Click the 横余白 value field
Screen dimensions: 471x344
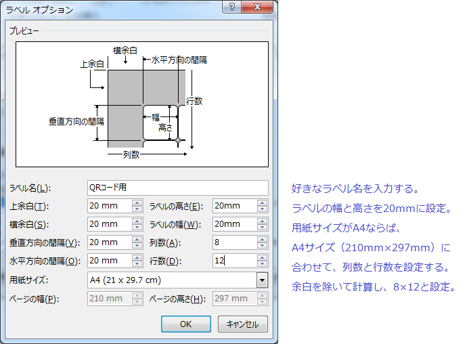[x=110, y=224]
